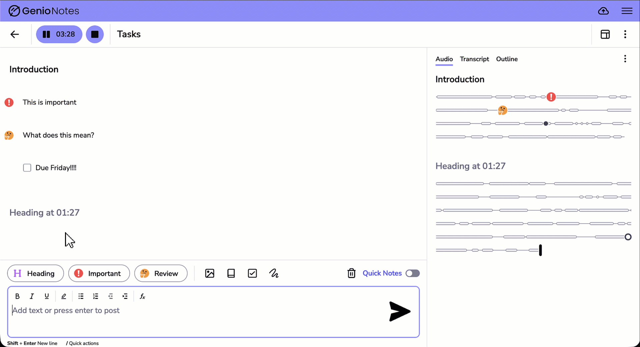Open the scribble drawing tool
640x347 pixels.
tap(274, 273)
